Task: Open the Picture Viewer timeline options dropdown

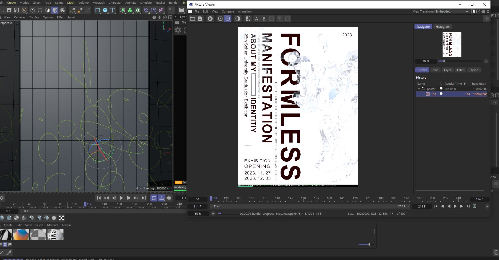Action: click(487, 206)
